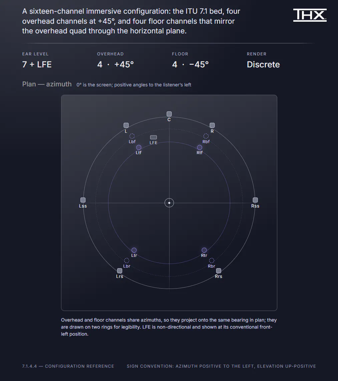Click the 'Discrete' render value

click(x=263, y=65)
